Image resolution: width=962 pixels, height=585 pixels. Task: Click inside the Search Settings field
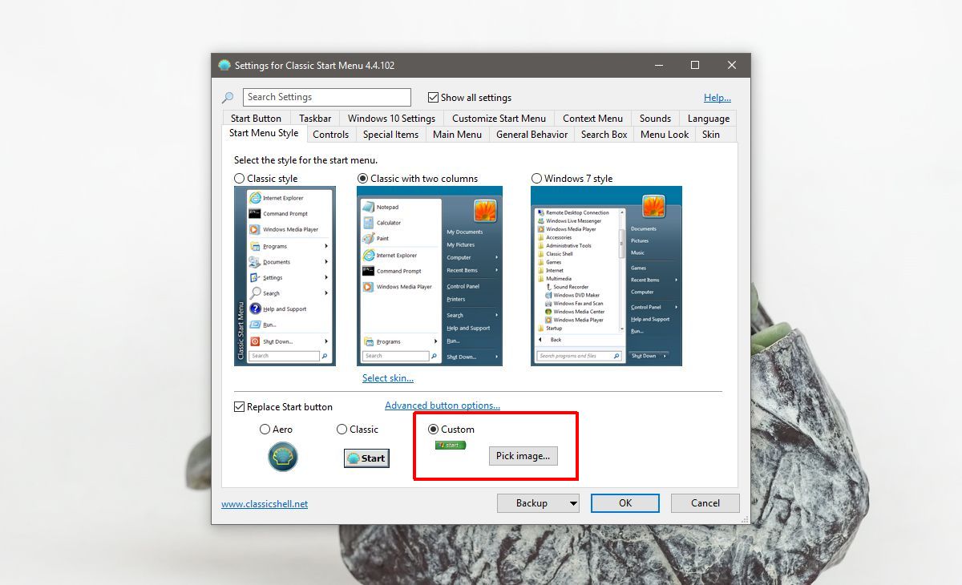[326, 96]
